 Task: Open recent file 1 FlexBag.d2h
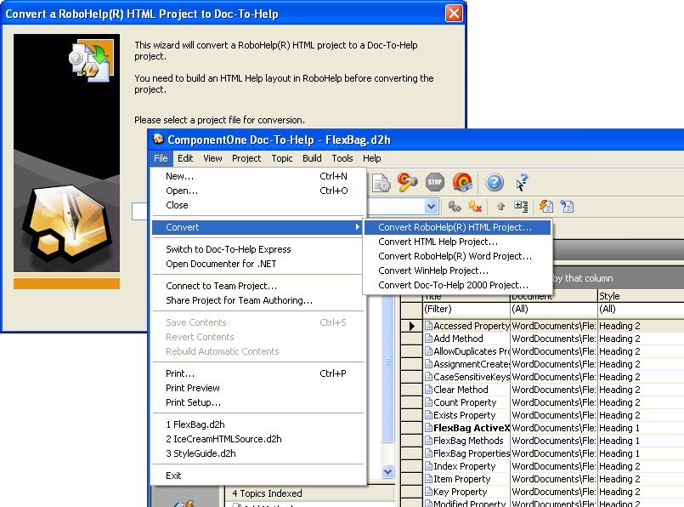coord(257,424)
